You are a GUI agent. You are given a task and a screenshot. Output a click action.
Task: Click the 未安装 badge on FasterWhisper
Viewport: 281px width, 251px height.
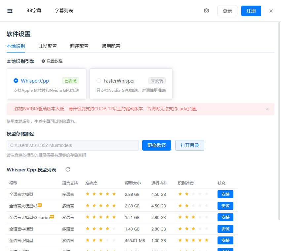pos(157,81)
